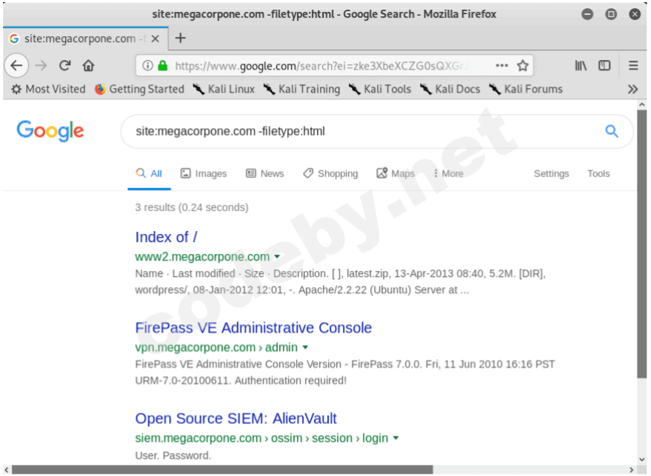Maximize the Firefox window
This screenshot has width=651, height=476.
(x=611, y=14)
